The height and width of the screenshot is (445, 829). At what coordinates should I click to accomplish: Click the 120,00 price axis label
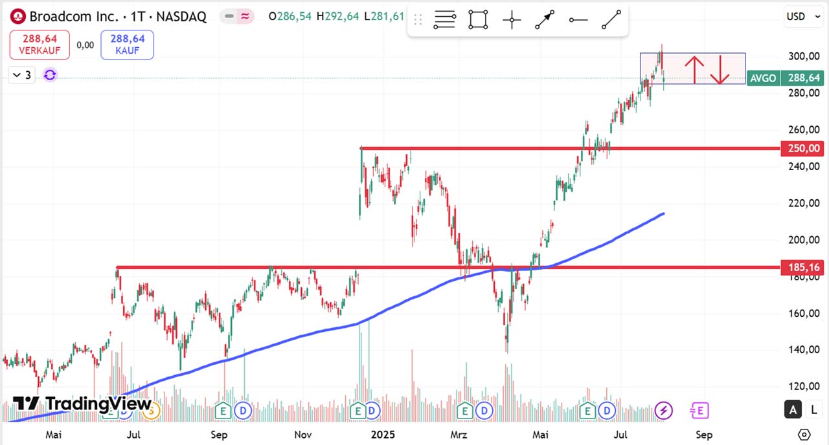point(804,386)
